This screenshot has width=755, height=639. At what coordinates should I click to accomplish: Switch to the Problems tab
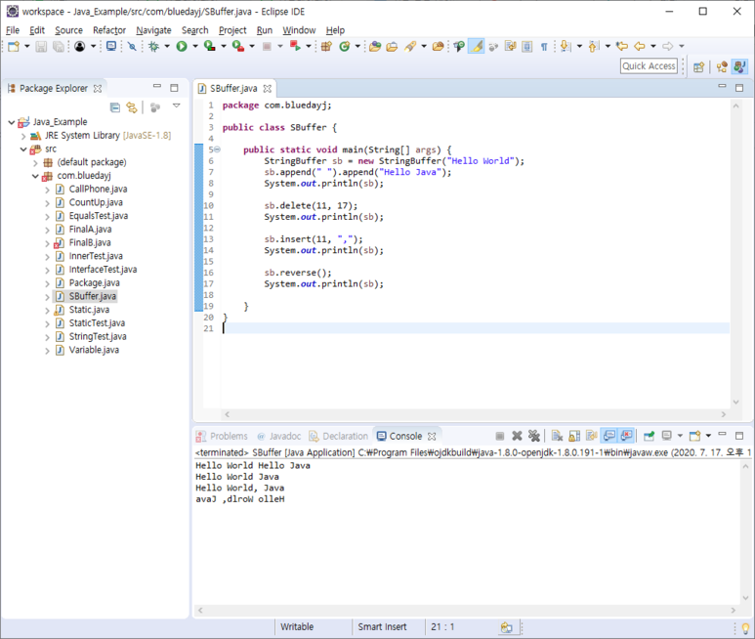click(222, 437)
